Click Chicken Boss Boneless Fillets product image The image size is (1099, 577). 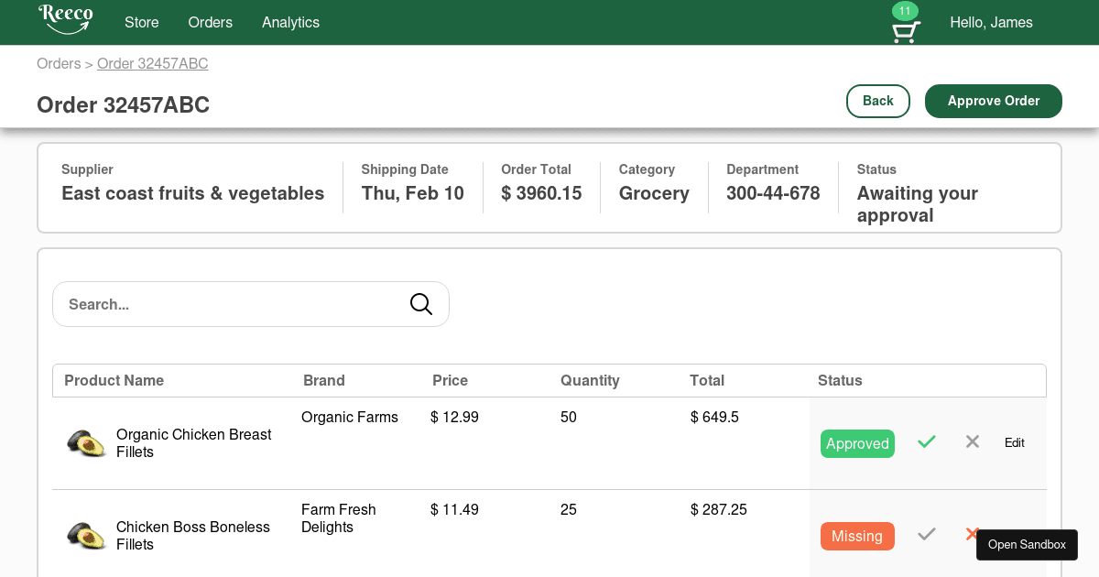coord(87,536)
